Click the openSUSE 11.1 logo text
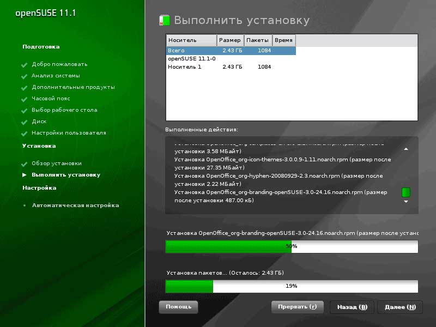 [46, 13]
